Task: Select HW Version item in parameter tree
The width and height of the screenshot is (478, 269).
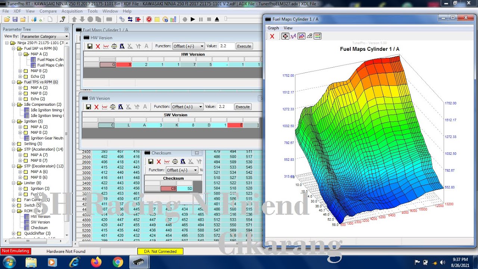Action: (x=40, y=216)
